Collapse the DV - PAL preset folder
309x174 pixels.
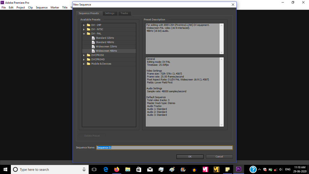pos(84,34)
